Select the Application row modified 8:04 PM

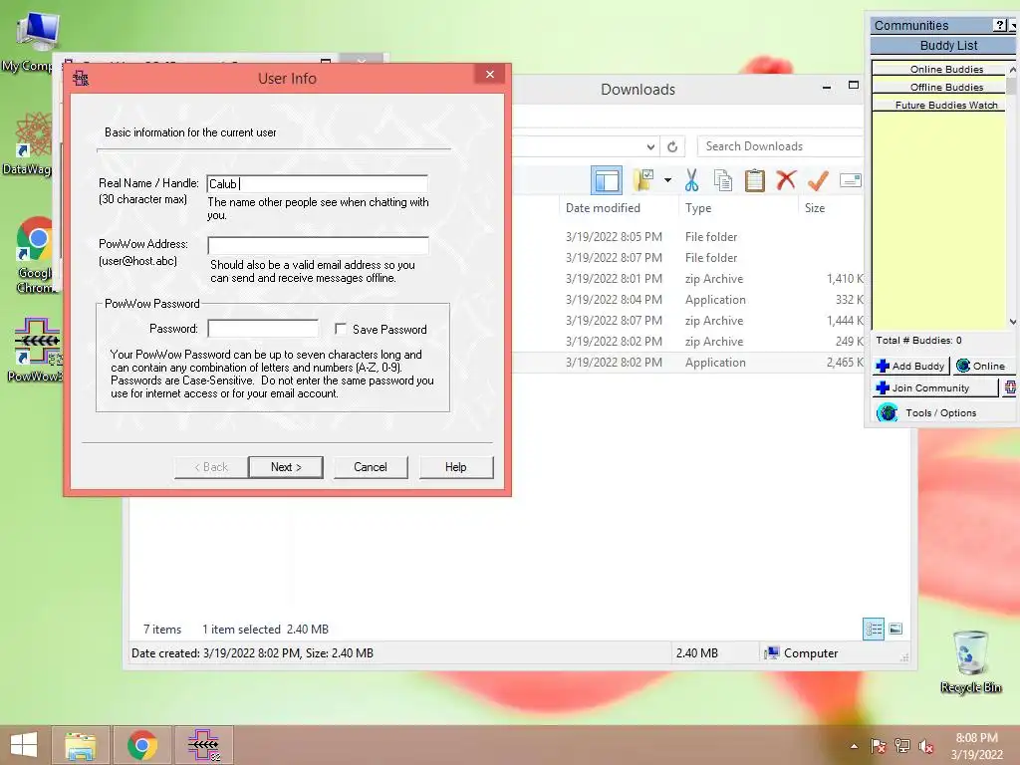click(687, 299)
